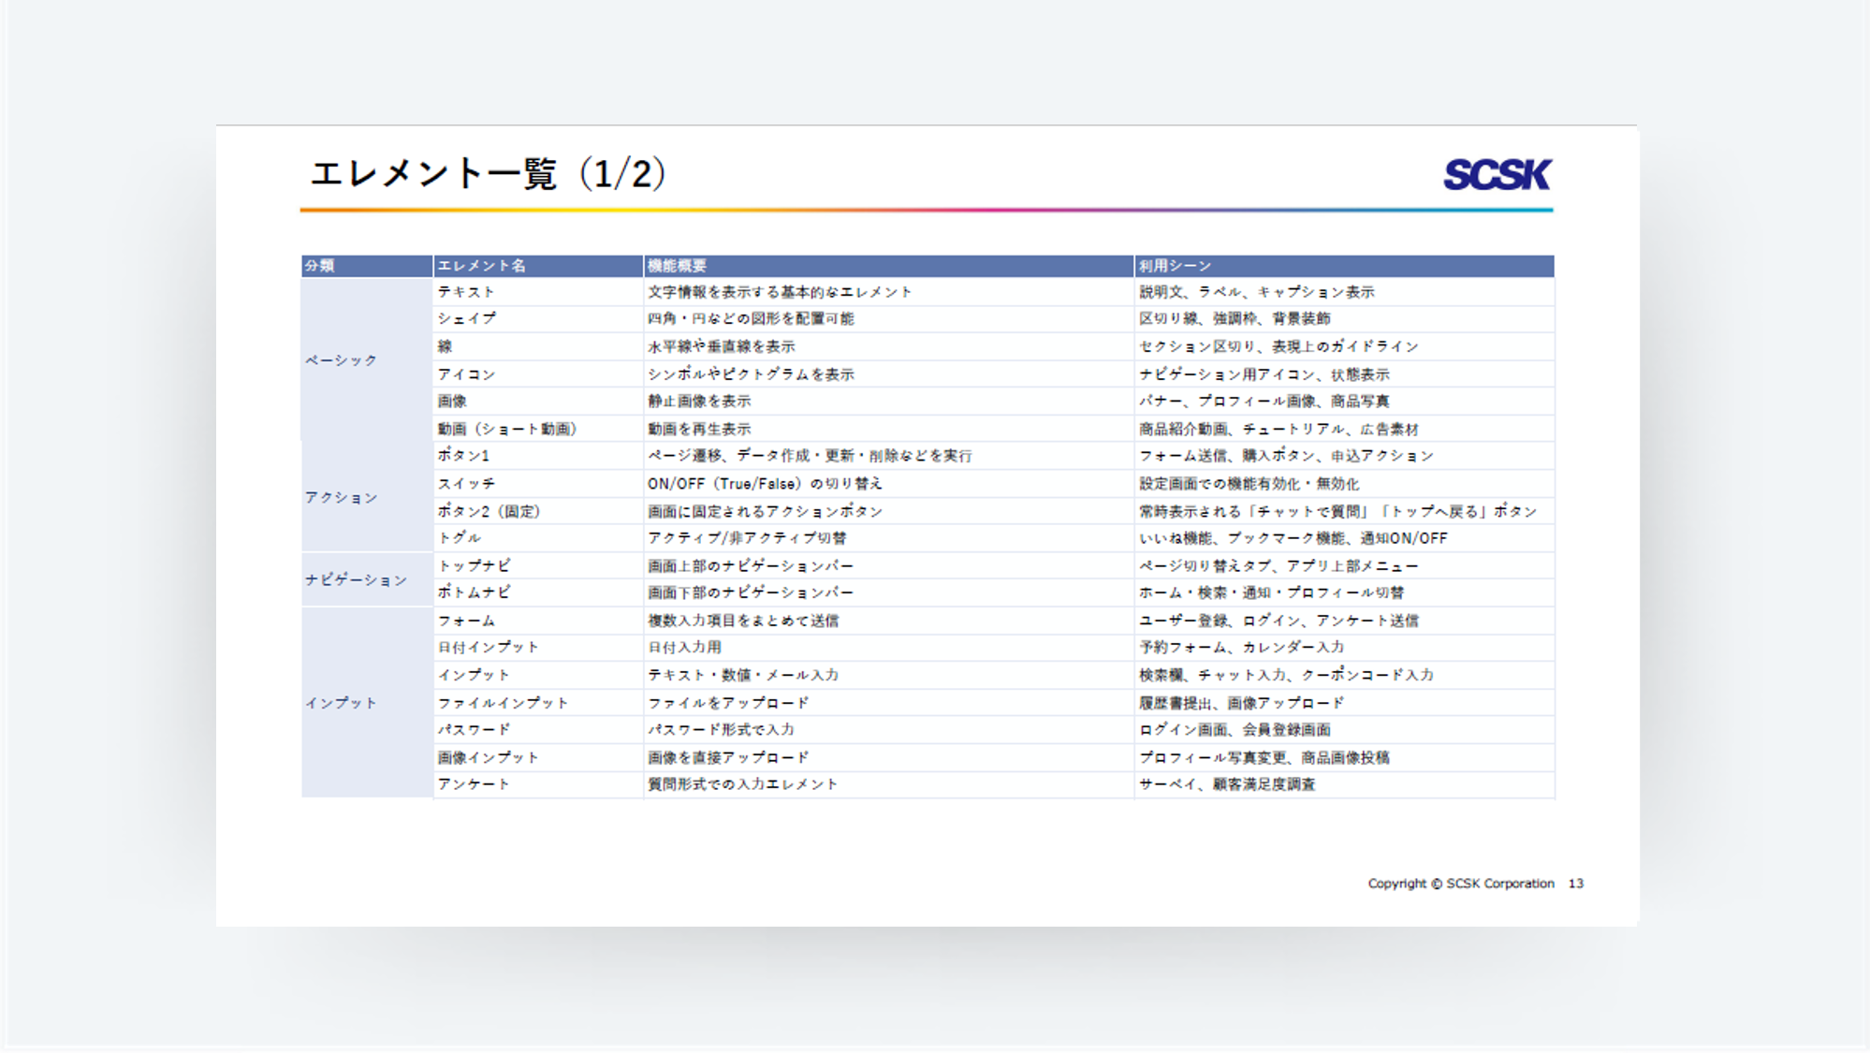Click the Copyright SCSK Corporation footer text
Screen dimensions: 1870x1053
coord(1460,884)
